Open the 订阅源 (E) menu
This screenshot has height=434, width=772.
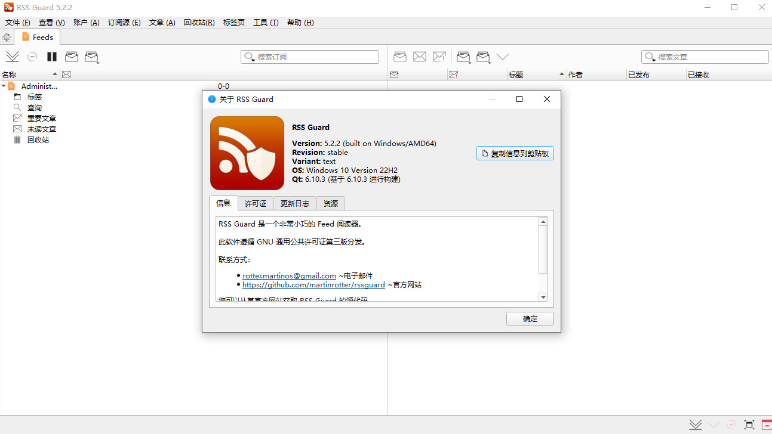pos(124,23)
